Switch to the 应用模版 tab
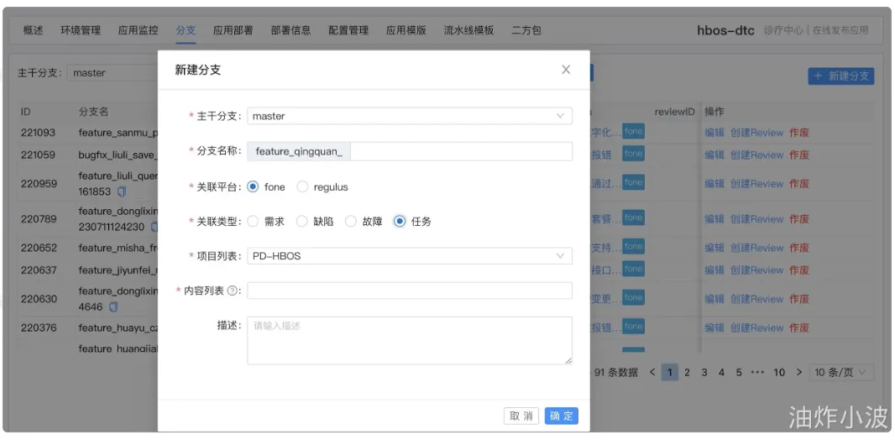 406,30
